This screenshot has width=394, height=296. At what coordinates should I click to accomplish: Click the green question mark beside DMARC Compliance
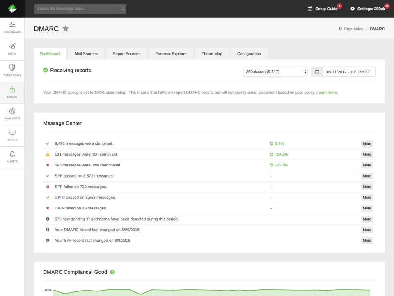(x=112, y=272)
